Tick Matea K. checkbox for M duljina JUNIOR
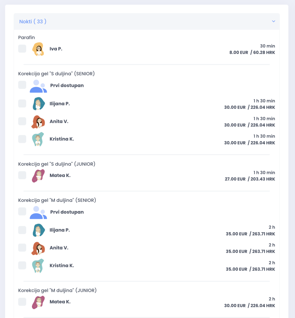The height and width of the screenshot is (318, 295). tap(22, 302)
